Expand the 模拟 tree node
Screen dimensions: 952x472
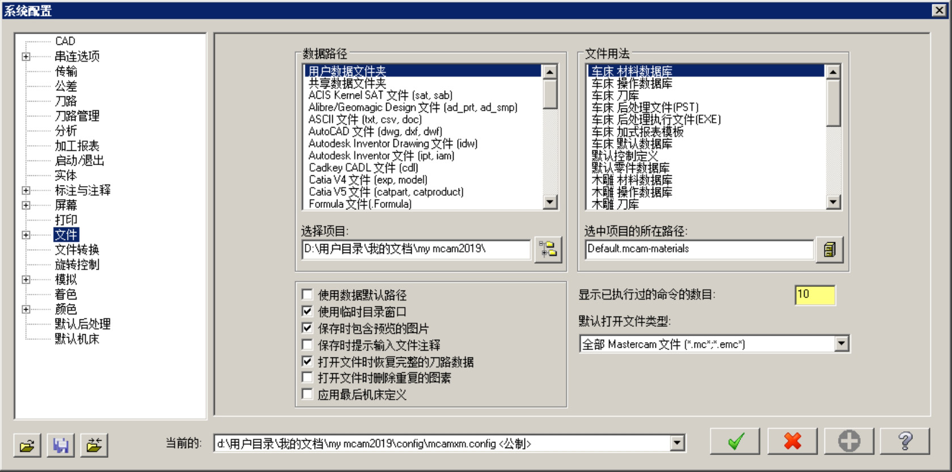pyautogui.click(x=26, y=280)
